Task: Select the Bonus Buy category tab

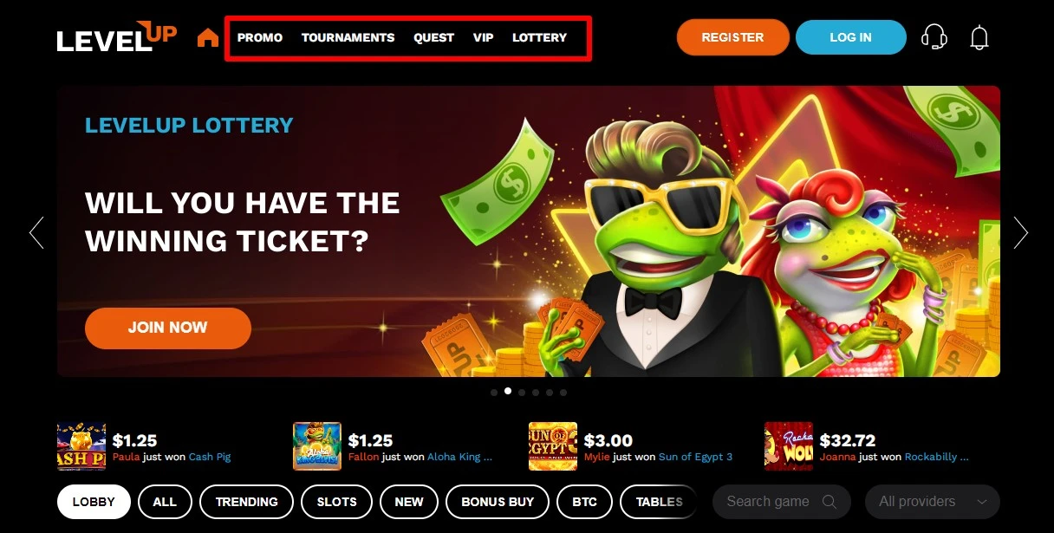Action: (498, 502)
